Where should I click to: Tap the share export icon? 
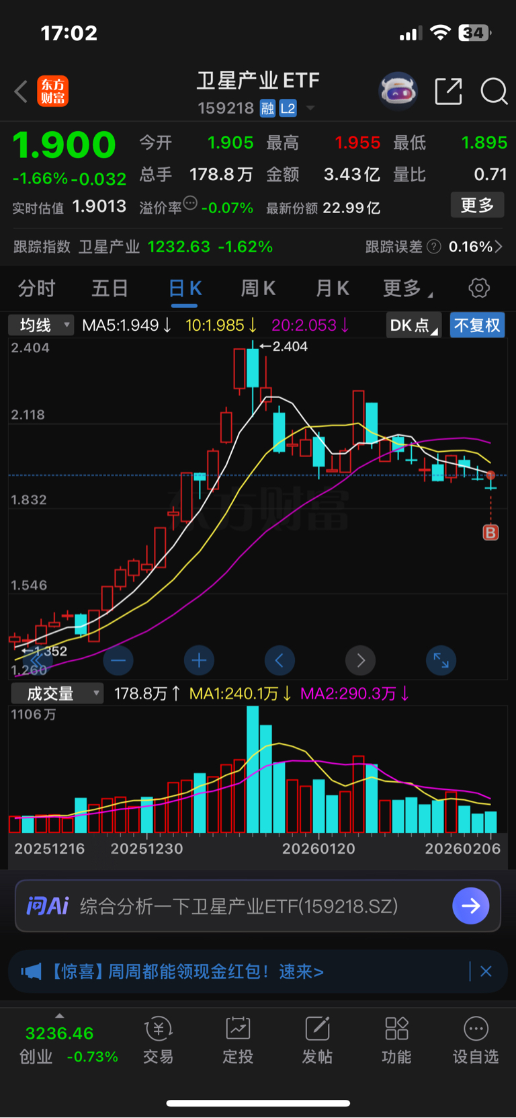click(448, 91)
